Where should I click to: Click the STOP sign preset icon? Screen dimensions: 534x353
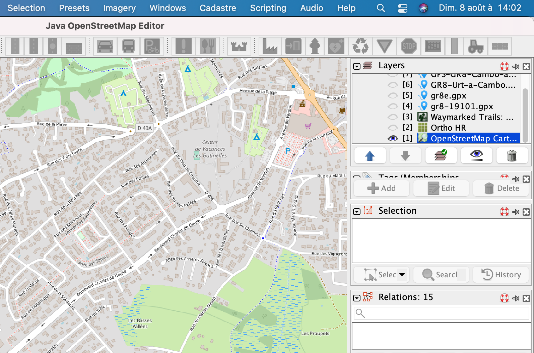tap(409, 46)
